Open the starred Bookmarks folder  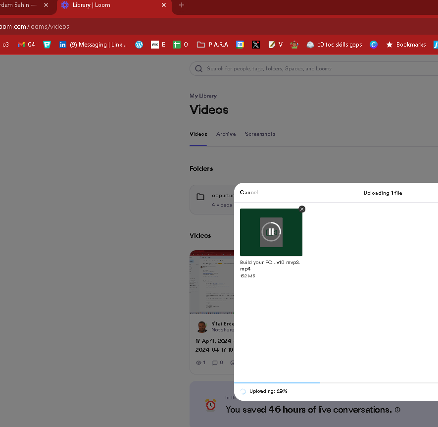click(x=406, y=45)
